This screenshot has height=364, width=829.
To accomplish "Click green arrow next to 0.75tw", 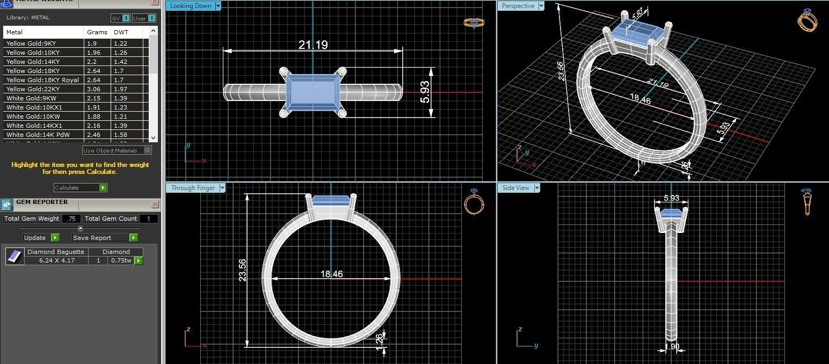I will [x=139, y=260].
